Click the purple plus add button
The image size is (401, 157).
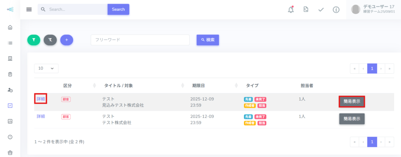[67, 40]
